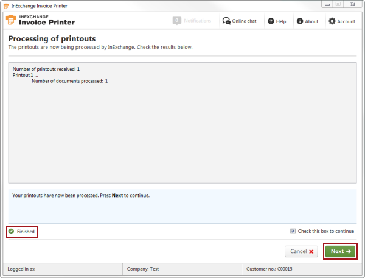Minimize the Invoice Printer window

pos(327,4)
